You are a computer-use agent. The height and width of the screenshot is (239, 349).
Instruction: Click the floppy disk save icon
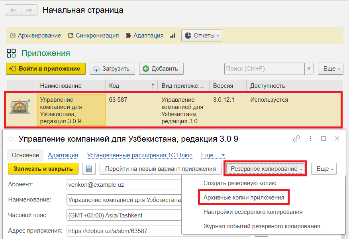click(x=89, y=169)
